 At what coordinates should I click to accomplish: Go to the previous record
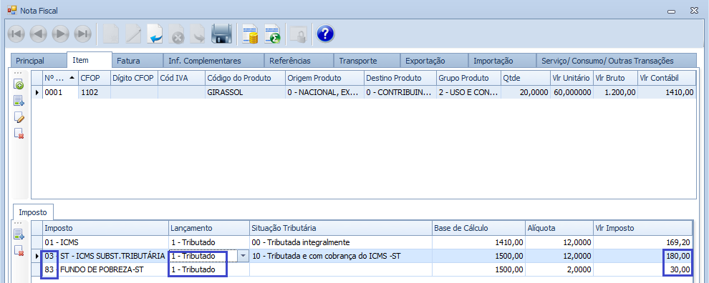[39, 34]
